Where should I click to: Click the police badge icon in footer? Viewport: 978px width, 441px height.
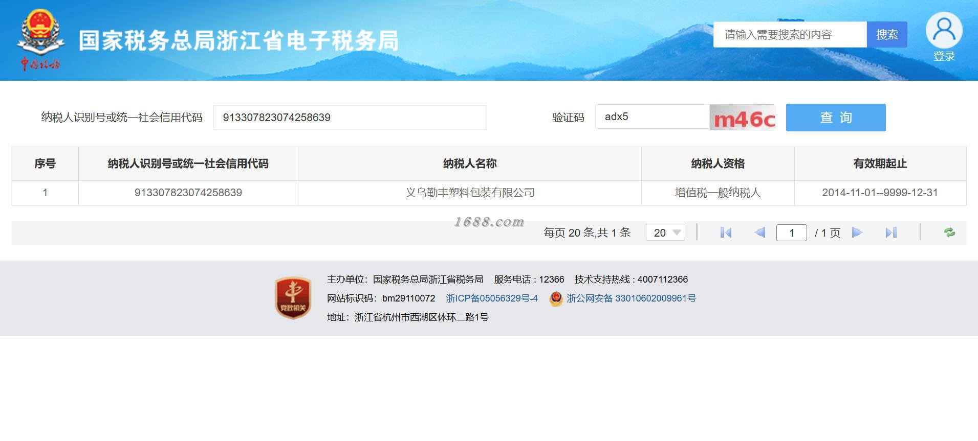point(556,298)
